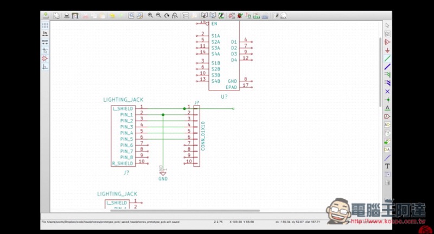Viewport: 434px width, 234px height.
Task: Open the hierarchy navigator icon
Action: pyautogui.click(x=186, y=16)
